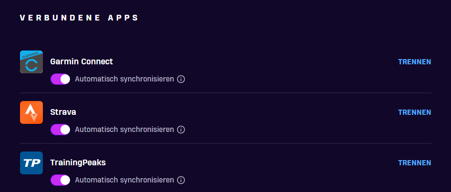Image resolution: width=451 pixels, height=192 pixels.
Task: Click the blue TrainingPeaks TP icon
Action: [x=31, y=163]
